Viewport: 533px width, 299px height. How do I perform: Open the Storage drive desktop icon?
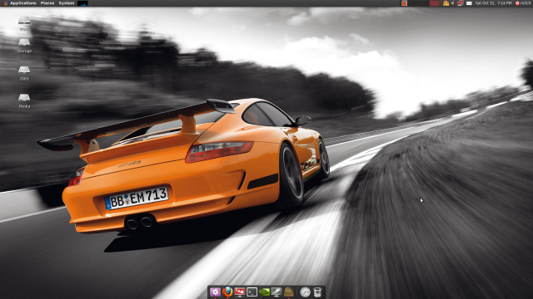coord(24,46)
